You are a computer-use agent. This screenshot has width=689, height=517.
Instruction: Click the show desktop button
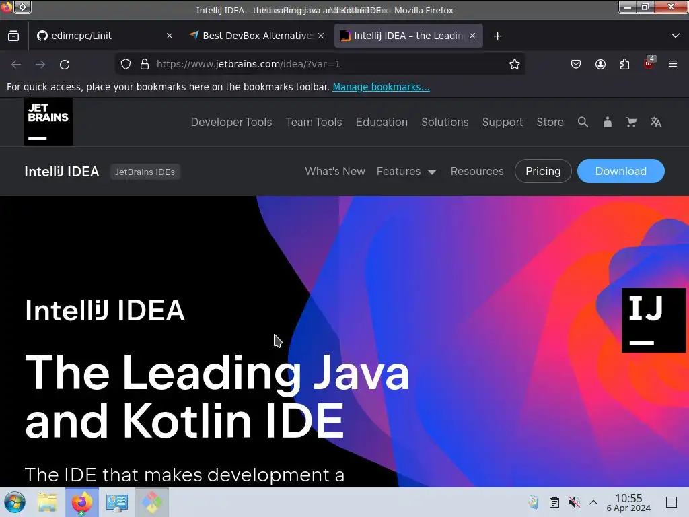tap(672, 502)
